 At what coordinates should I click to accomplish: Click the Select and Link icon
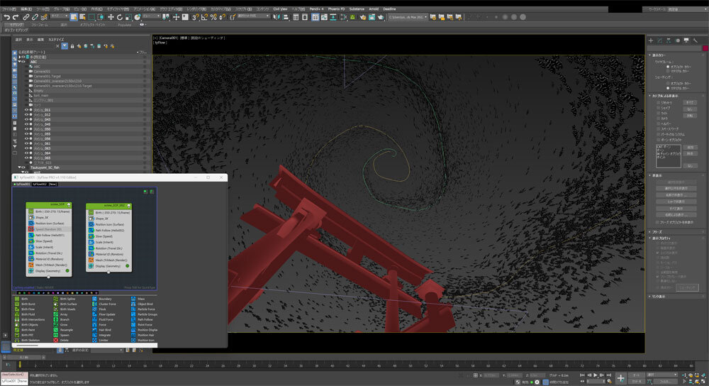26,16
